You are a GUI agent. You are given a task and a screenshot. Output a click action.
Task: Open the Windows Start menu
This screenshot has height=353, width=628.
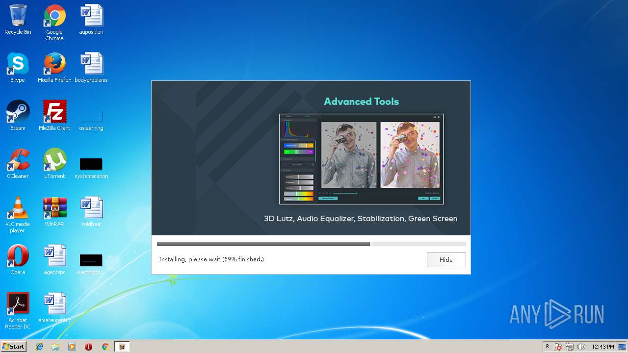click(x=13, y=347)
